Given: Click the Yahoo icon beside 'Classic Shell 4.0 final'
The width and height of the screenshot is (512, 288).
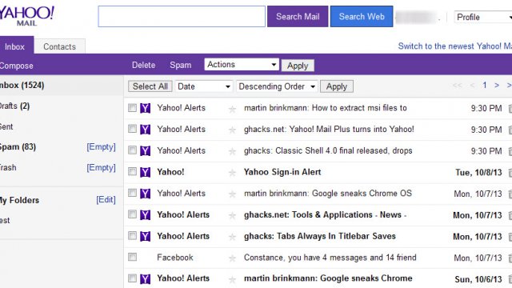Looking at the screenshot, I should tap(146, 151).
